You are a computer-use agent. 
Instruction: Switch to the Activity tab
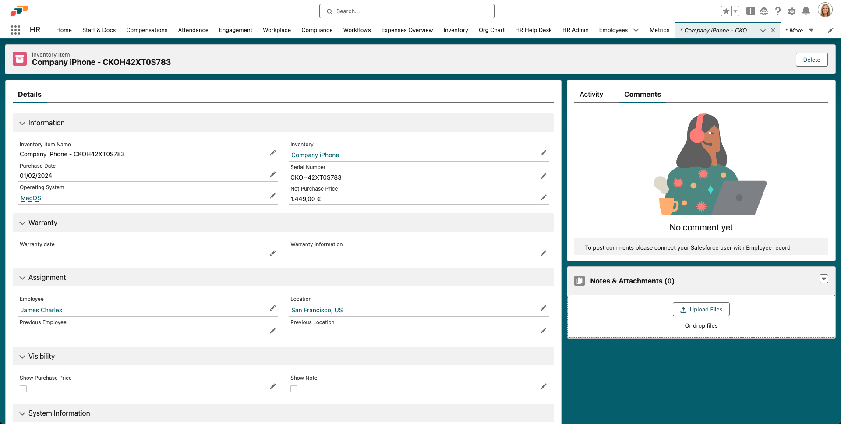[591, 94]
